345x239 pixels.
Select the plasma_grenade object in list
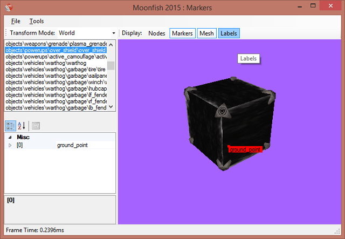[56, 44]
